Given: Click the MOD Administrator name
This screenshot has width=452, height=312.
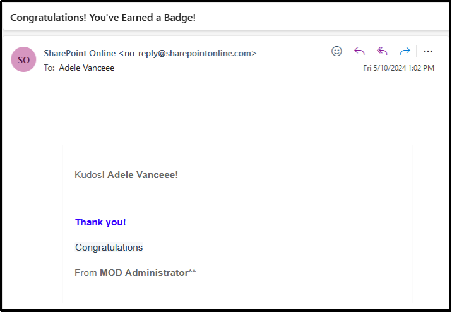Looking at the screenshot, I should 144,272.
